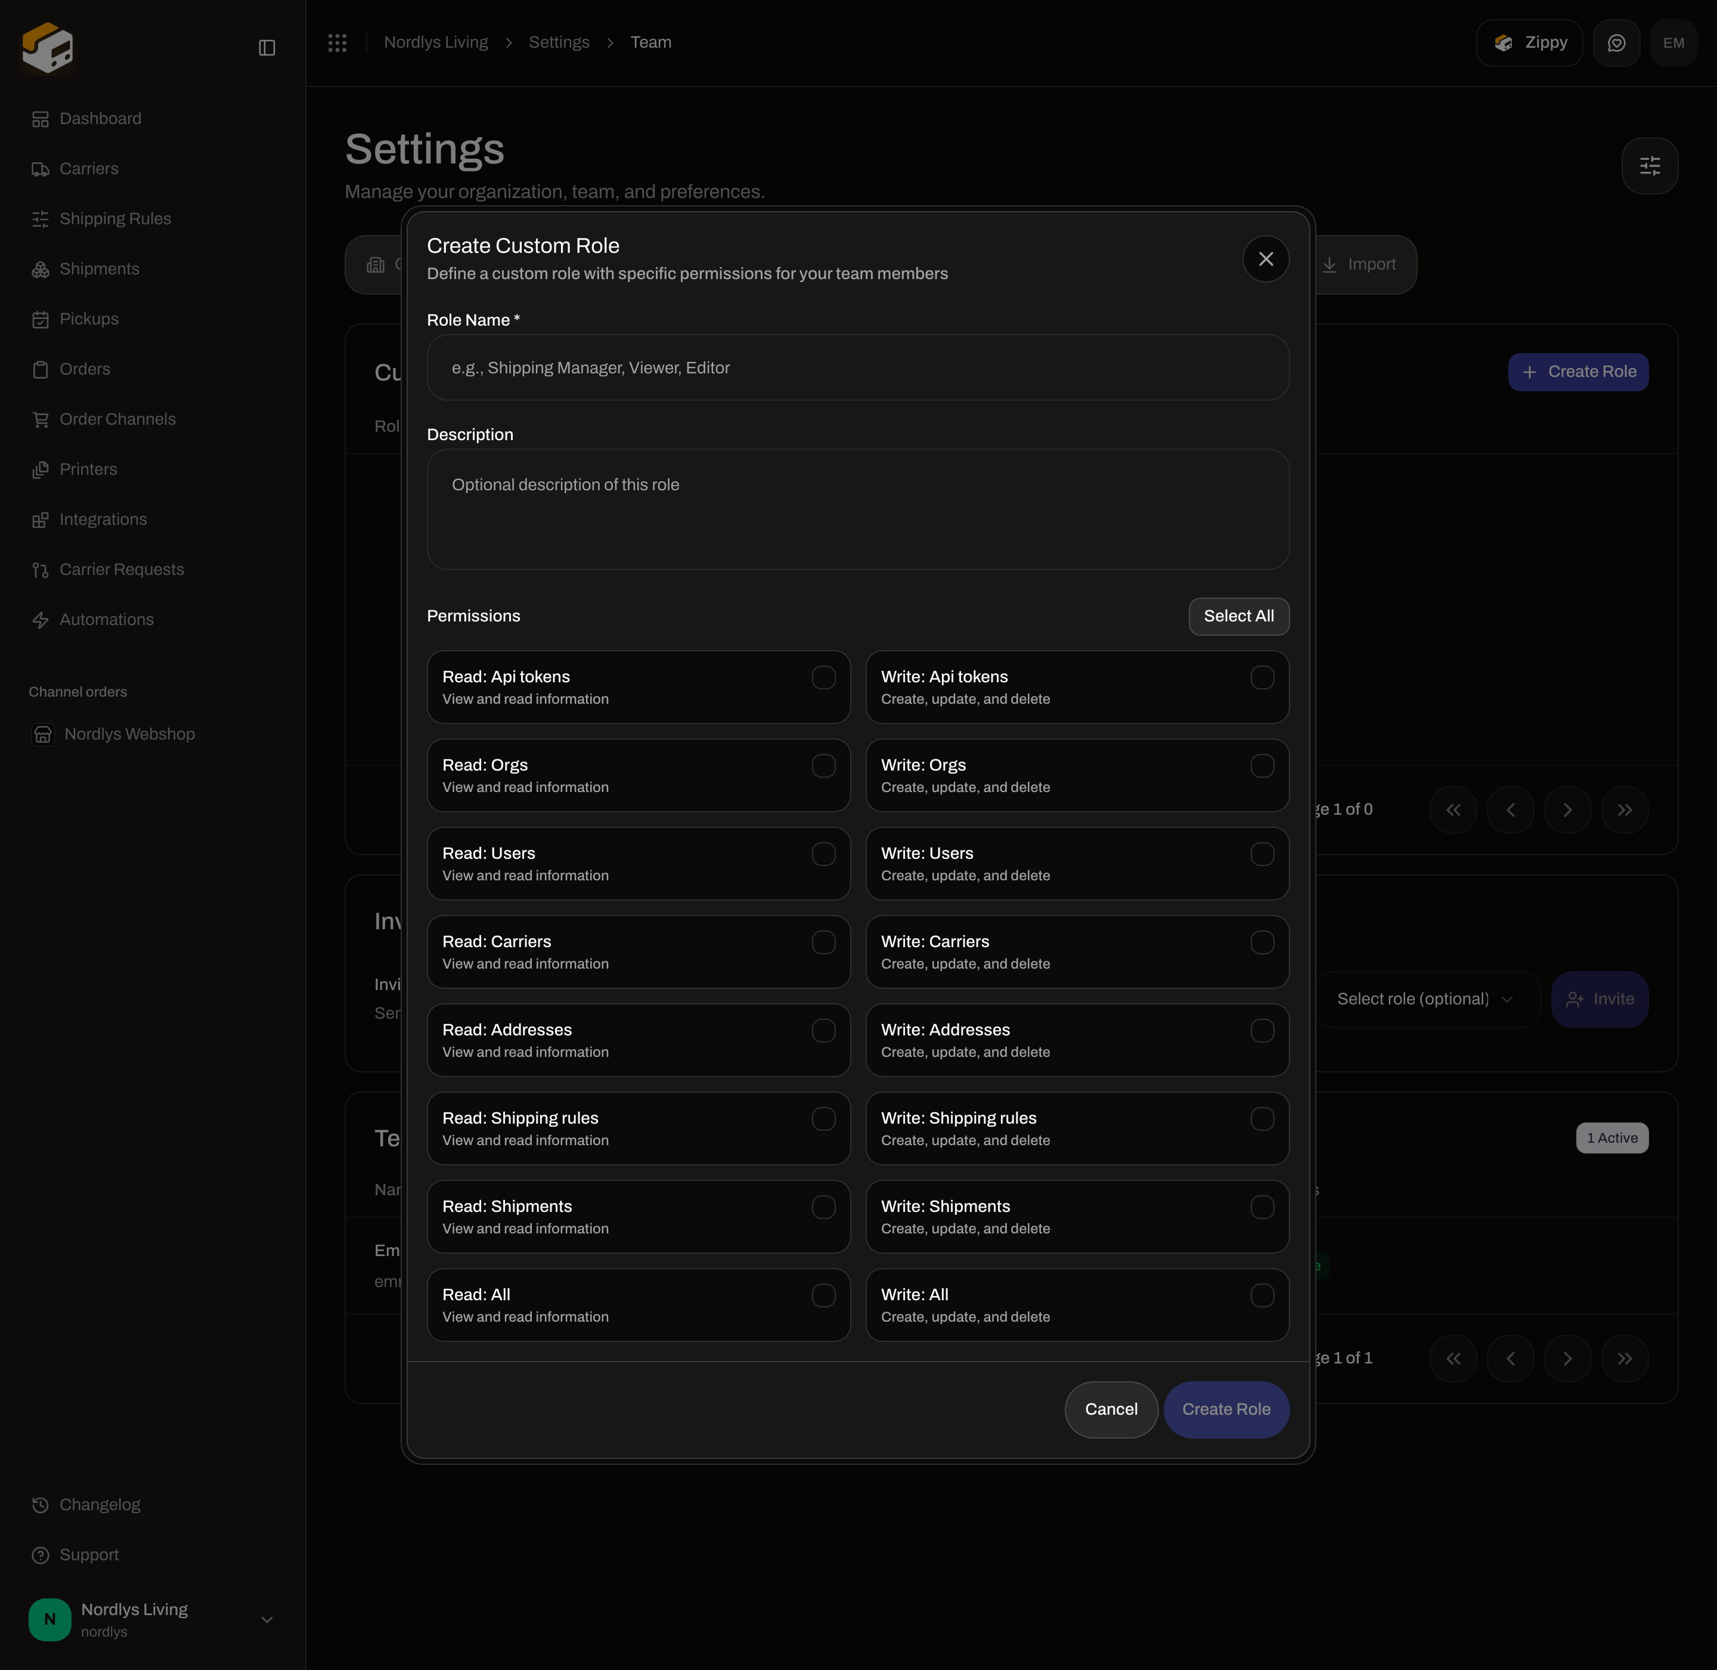
Task: Toggle Read: Orgs permission
Action: point(823,766)
